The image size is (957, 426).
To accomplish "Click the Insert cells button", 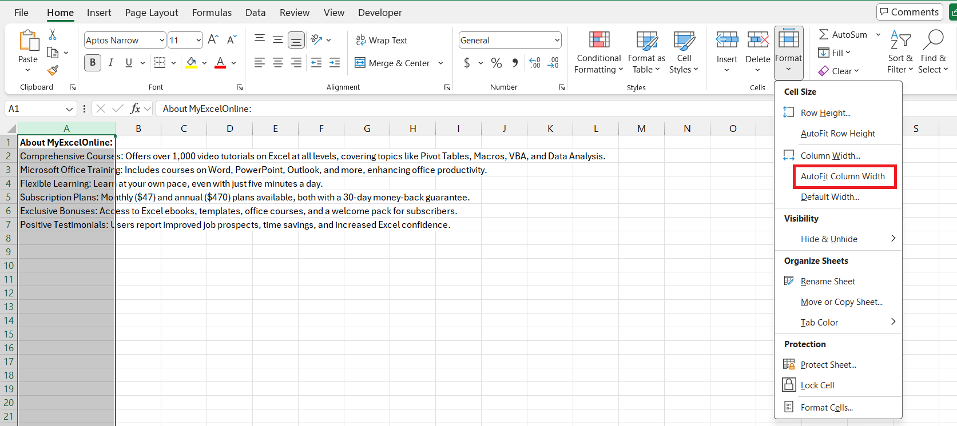I will click(x=727, y=53).
